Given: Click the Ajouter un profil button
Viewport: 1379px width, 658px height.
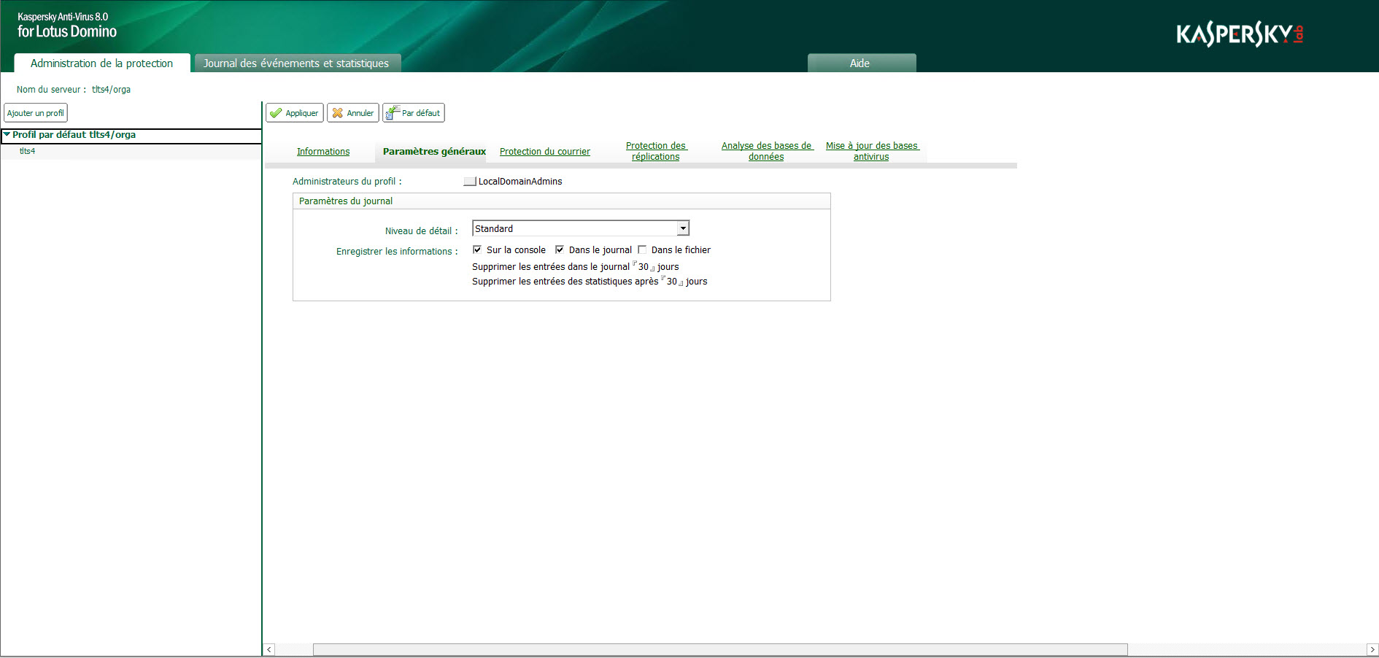Looking at the screenshot, I should (36, 112).
